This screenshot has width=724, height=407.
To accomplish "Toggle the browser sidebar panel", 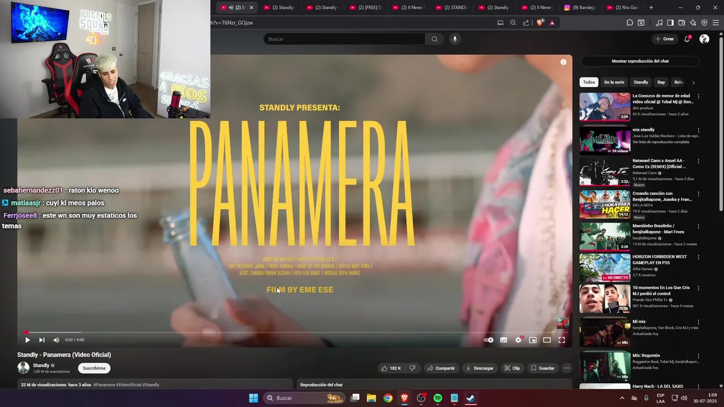I will (x=670, y=23).
